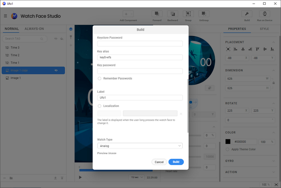Toggle visibility of the selected Image 1 copy layer
The height and width of the screenshot is (188, 281).
(x=57, y=70)
